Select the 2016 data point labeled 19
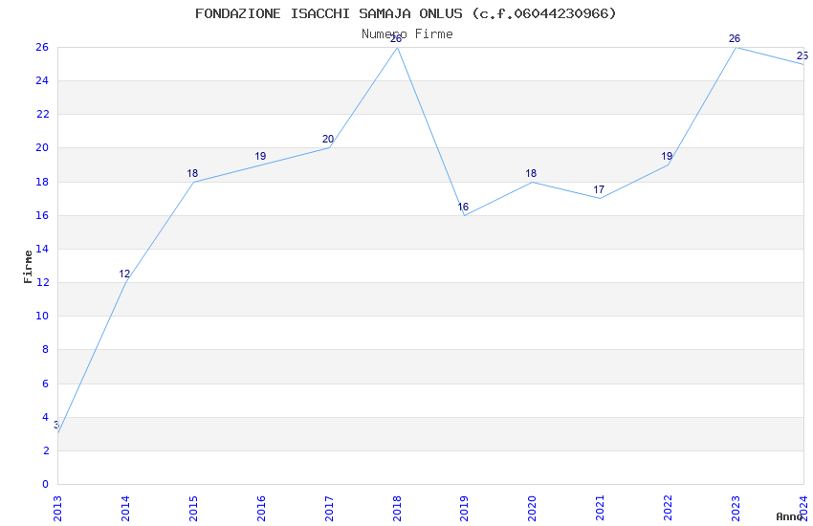The width and height of the screenshot is (813, 526). point(261,164)
